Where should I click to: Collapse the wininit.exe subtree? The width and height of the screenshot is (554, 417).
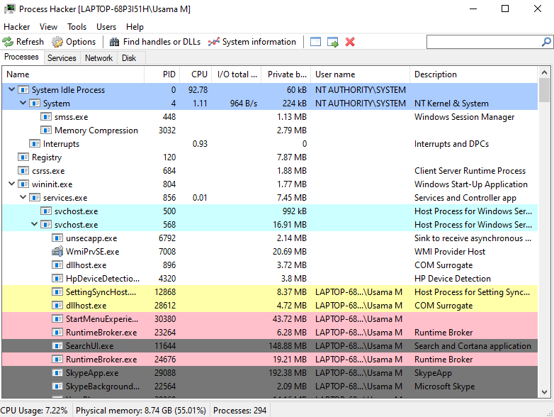point(11,184)
